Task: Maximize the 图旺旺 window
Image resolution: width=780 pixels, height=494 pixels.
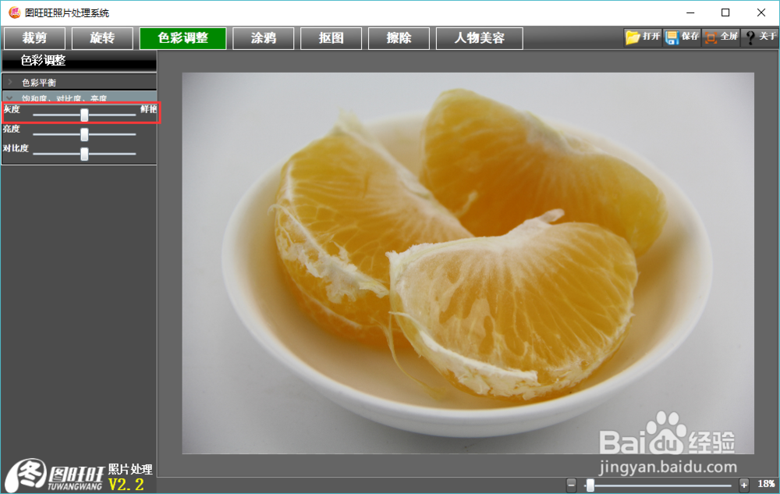Action: tap(725, 12)
